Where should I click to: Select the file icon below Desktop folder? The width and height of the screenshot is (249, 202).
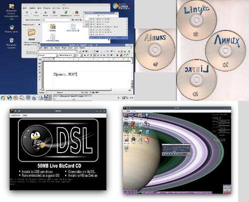pyautogui.click(x=52, y=37)
